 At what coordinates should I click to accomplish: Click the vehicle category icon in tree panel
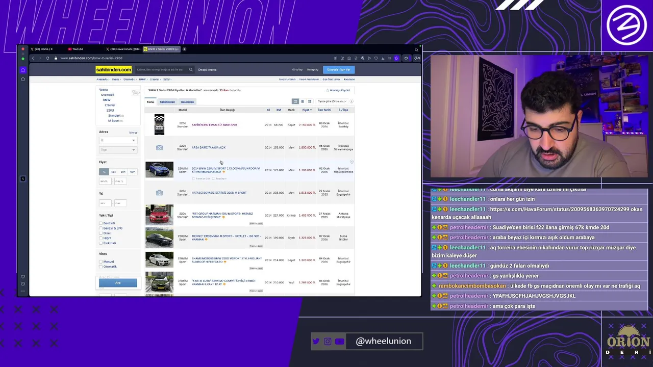click(135, 92)
